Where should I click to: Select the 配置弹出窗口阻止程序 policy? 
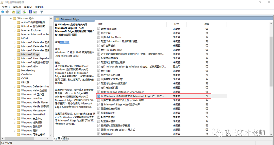coord(113,62)
